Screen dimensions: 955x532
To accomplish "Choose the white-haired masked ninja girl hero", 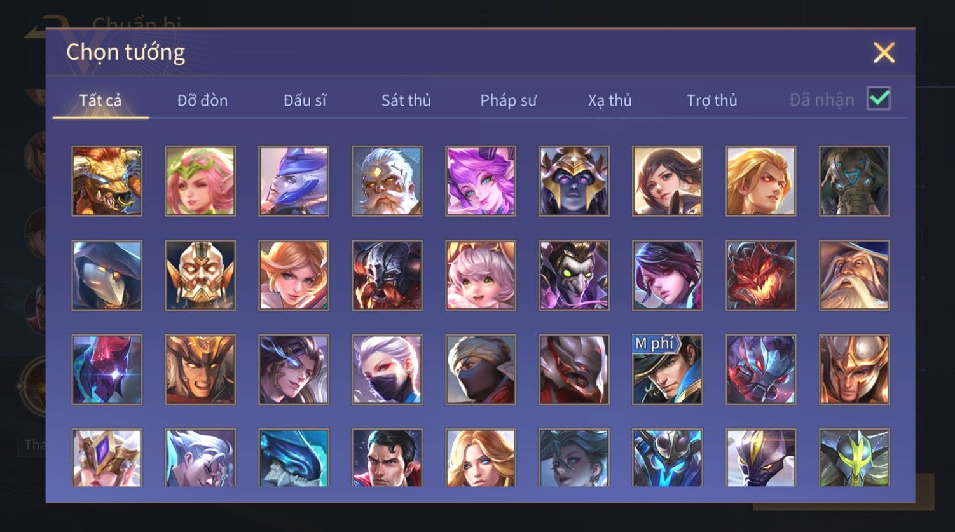I will point(387,369).
